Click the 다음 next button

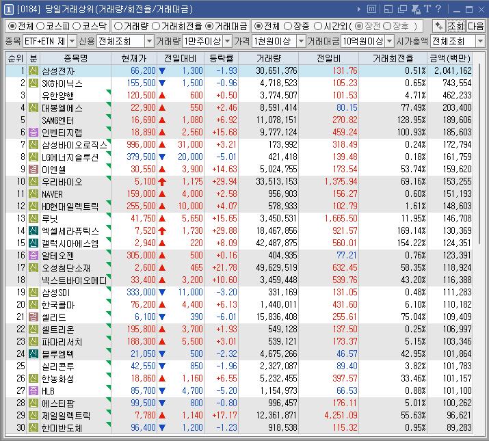click(476, 26)
